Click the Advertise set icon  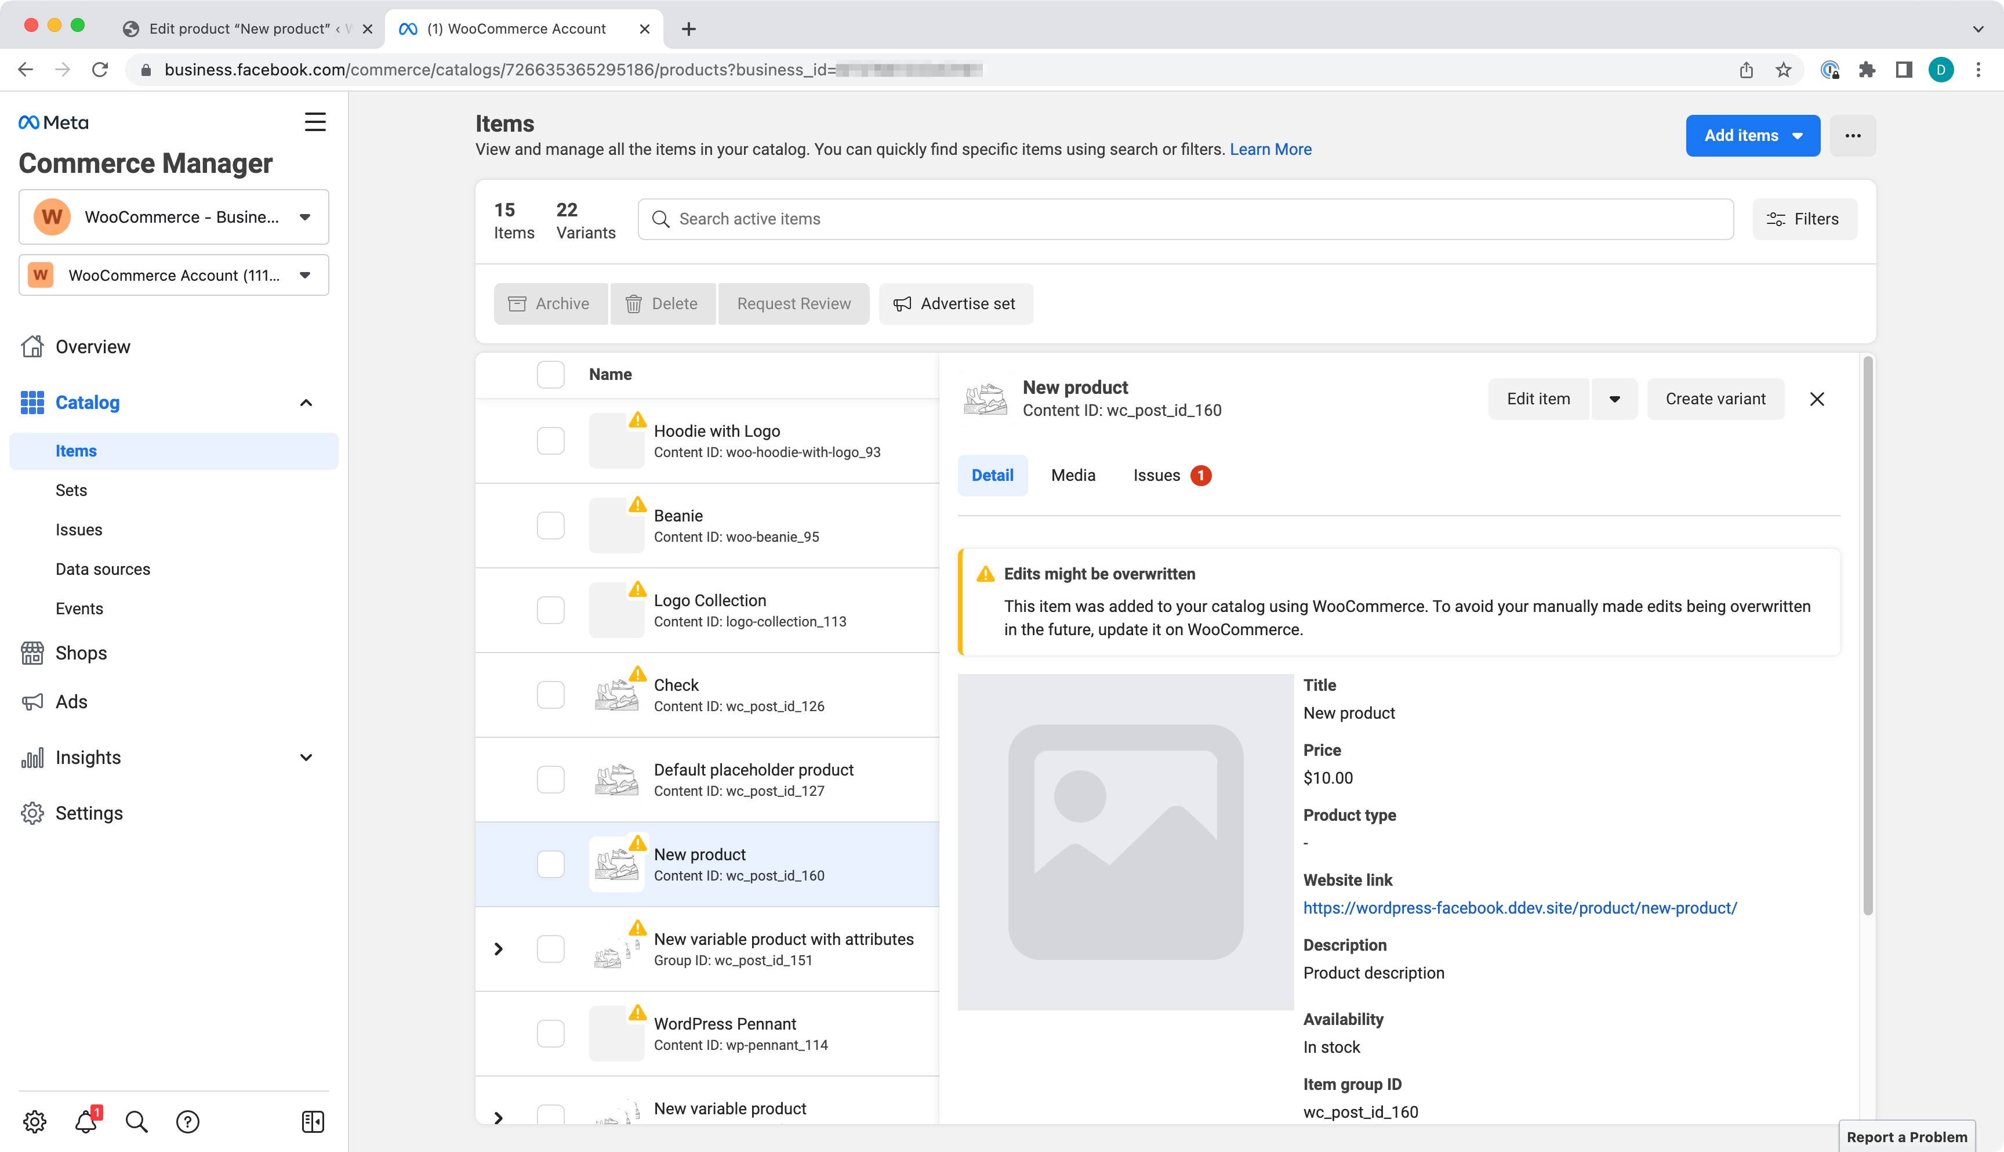902,303
